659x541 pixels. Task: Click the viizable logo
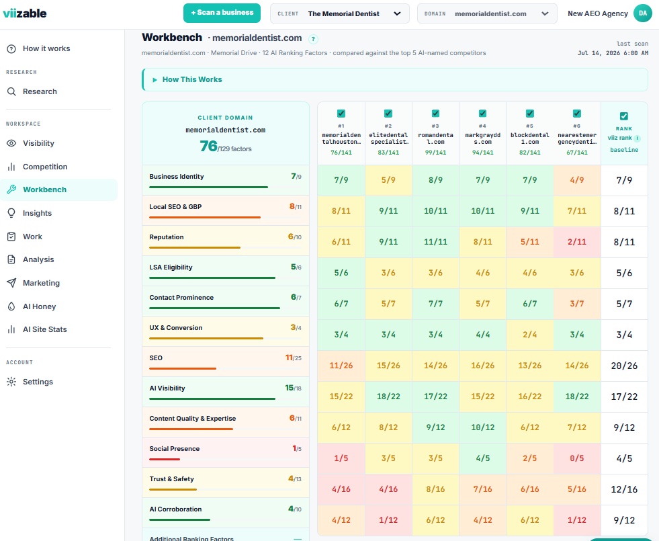[25, 13]
